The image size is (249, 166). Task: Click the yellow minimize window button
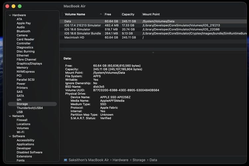coord(14,6)
